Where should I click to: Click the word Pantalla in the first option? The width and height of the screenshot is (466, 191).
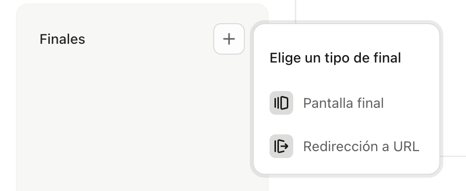(x=328, y=103)
